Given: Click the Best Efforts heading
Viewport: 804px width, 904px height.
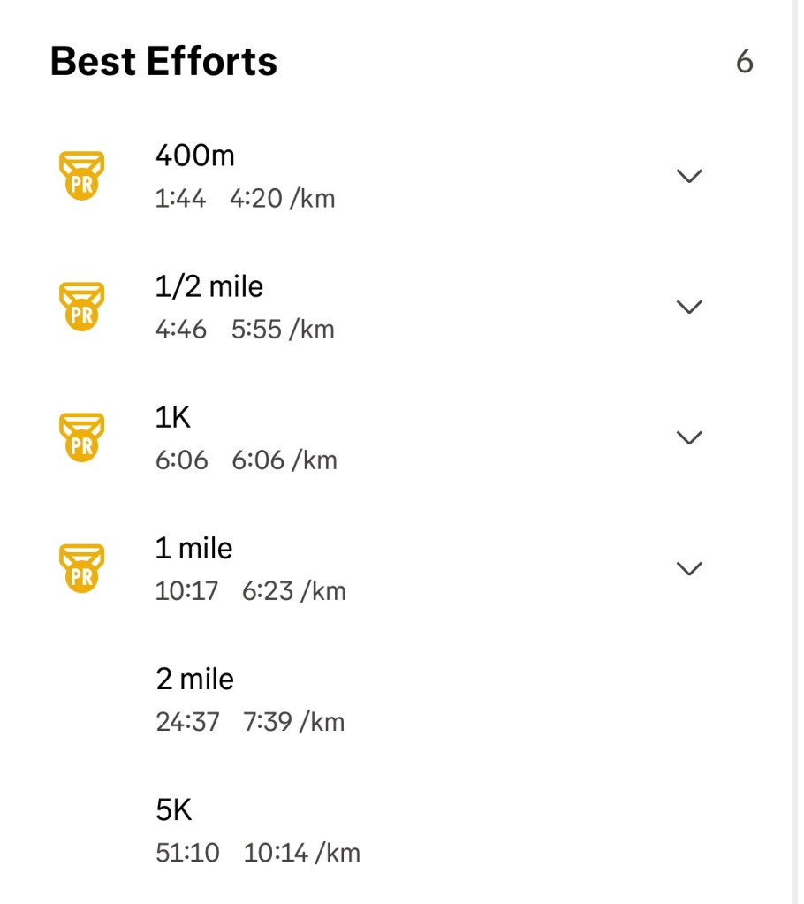Looking at the screenshot, I should (163, 62).
